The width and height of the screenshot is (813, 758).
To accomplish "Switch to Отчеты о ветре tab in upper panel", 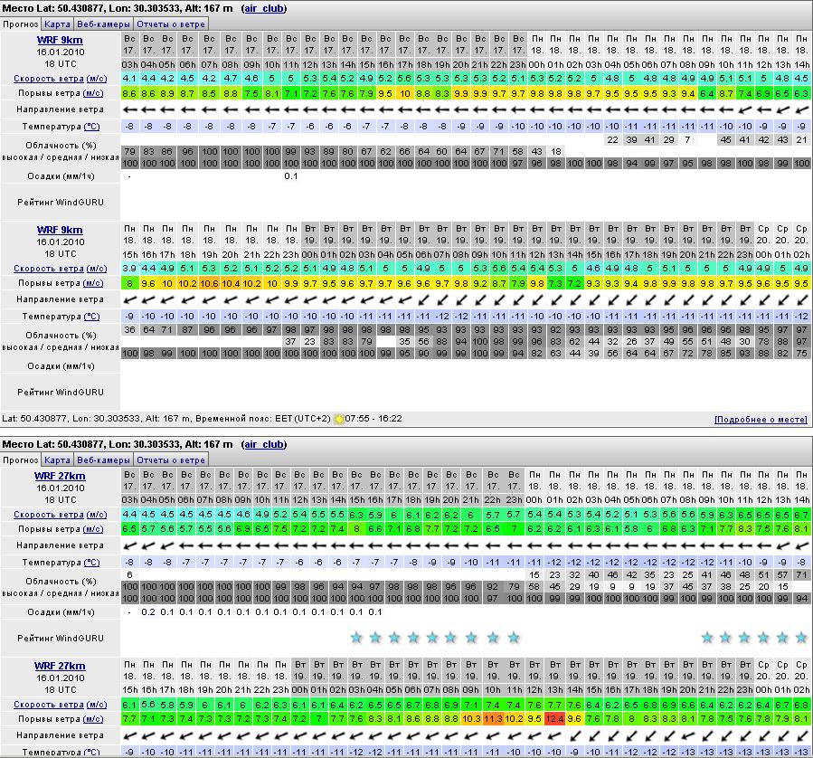I will (171, 24).
